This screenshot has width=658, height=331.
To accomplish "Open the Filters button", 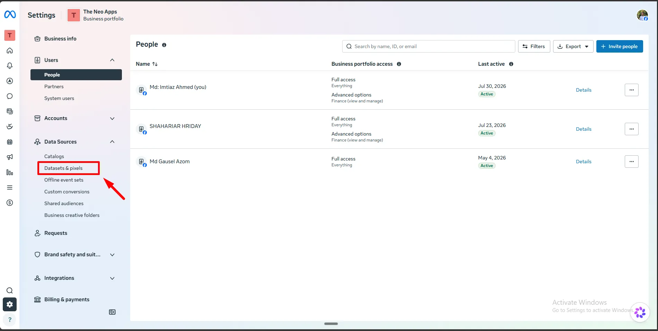I will [x=534, y=46].
